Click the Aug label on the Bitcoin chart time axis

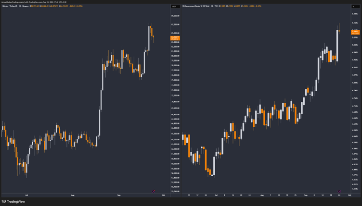[73, 195]
